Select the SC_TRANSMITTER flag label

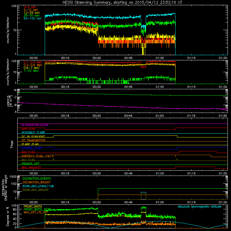pos(33,140)
